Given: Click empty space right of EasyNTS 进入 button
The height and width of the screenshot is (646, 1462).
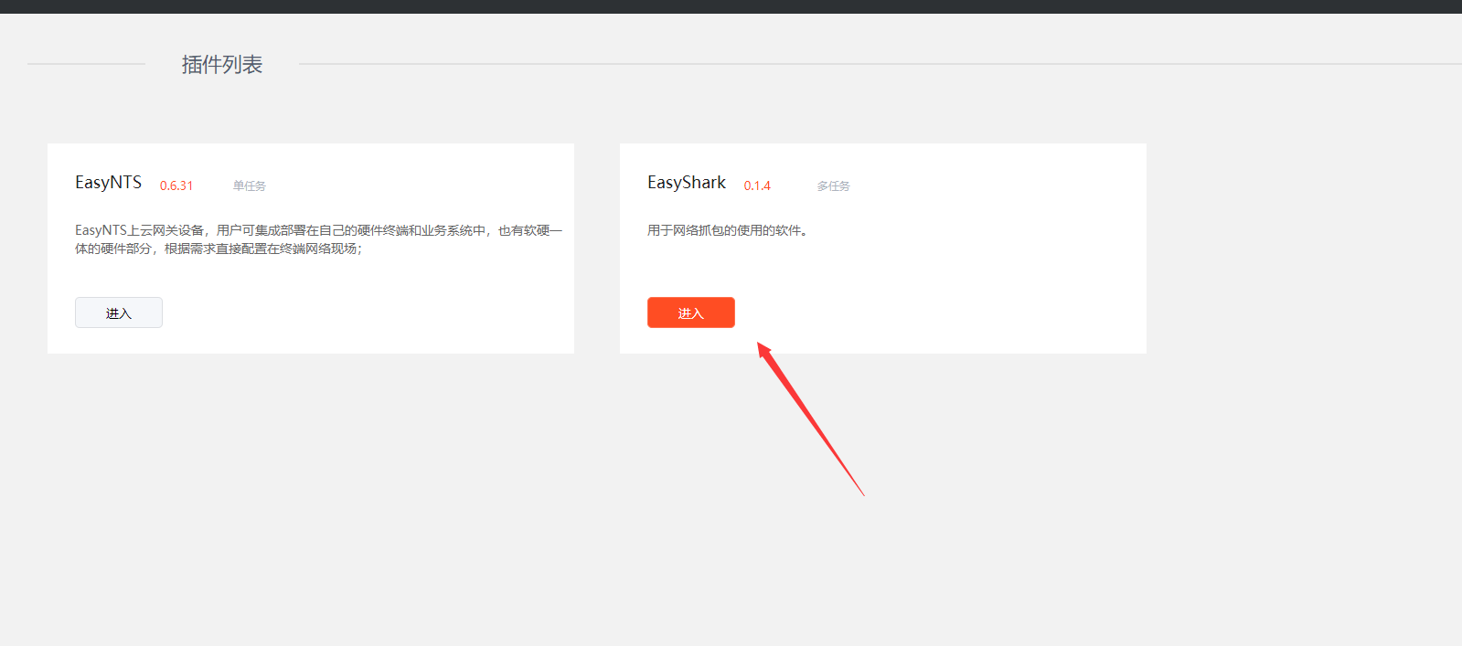Looking at the screenshot, I should point(366,312).
